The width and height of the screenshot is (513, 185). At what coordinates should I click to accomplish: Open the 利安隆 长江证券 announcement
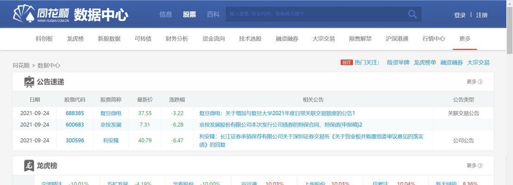click(x=311, y=141)
